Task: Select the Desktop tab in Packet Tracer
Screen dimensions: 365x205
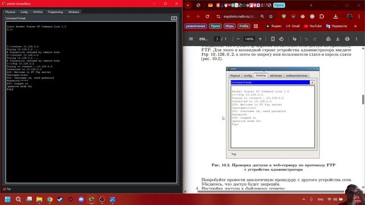Action: tap(38, 12)
